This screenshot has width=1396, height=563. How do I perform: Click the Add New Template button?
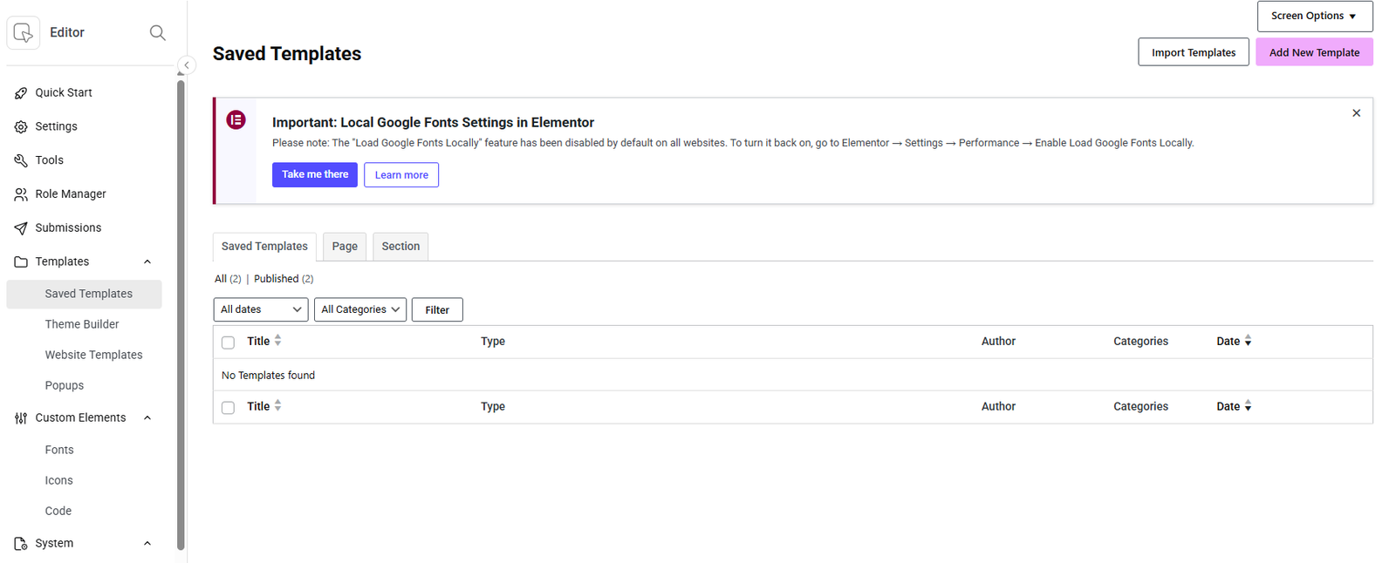pos(1313,52)
